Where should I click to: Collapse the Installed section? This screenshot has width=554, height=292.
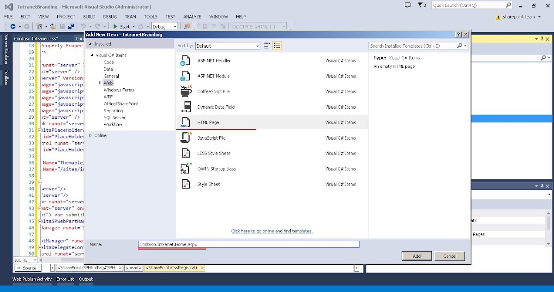[x=90, y=44]
